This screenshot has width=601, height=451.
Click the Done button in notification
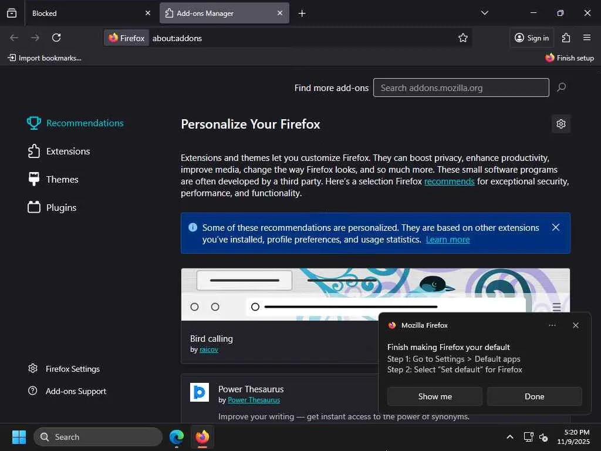coord(534,396)
